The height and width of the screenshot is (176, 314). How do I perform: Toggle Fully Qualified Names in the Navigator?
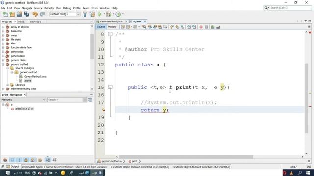click(40, 160)
